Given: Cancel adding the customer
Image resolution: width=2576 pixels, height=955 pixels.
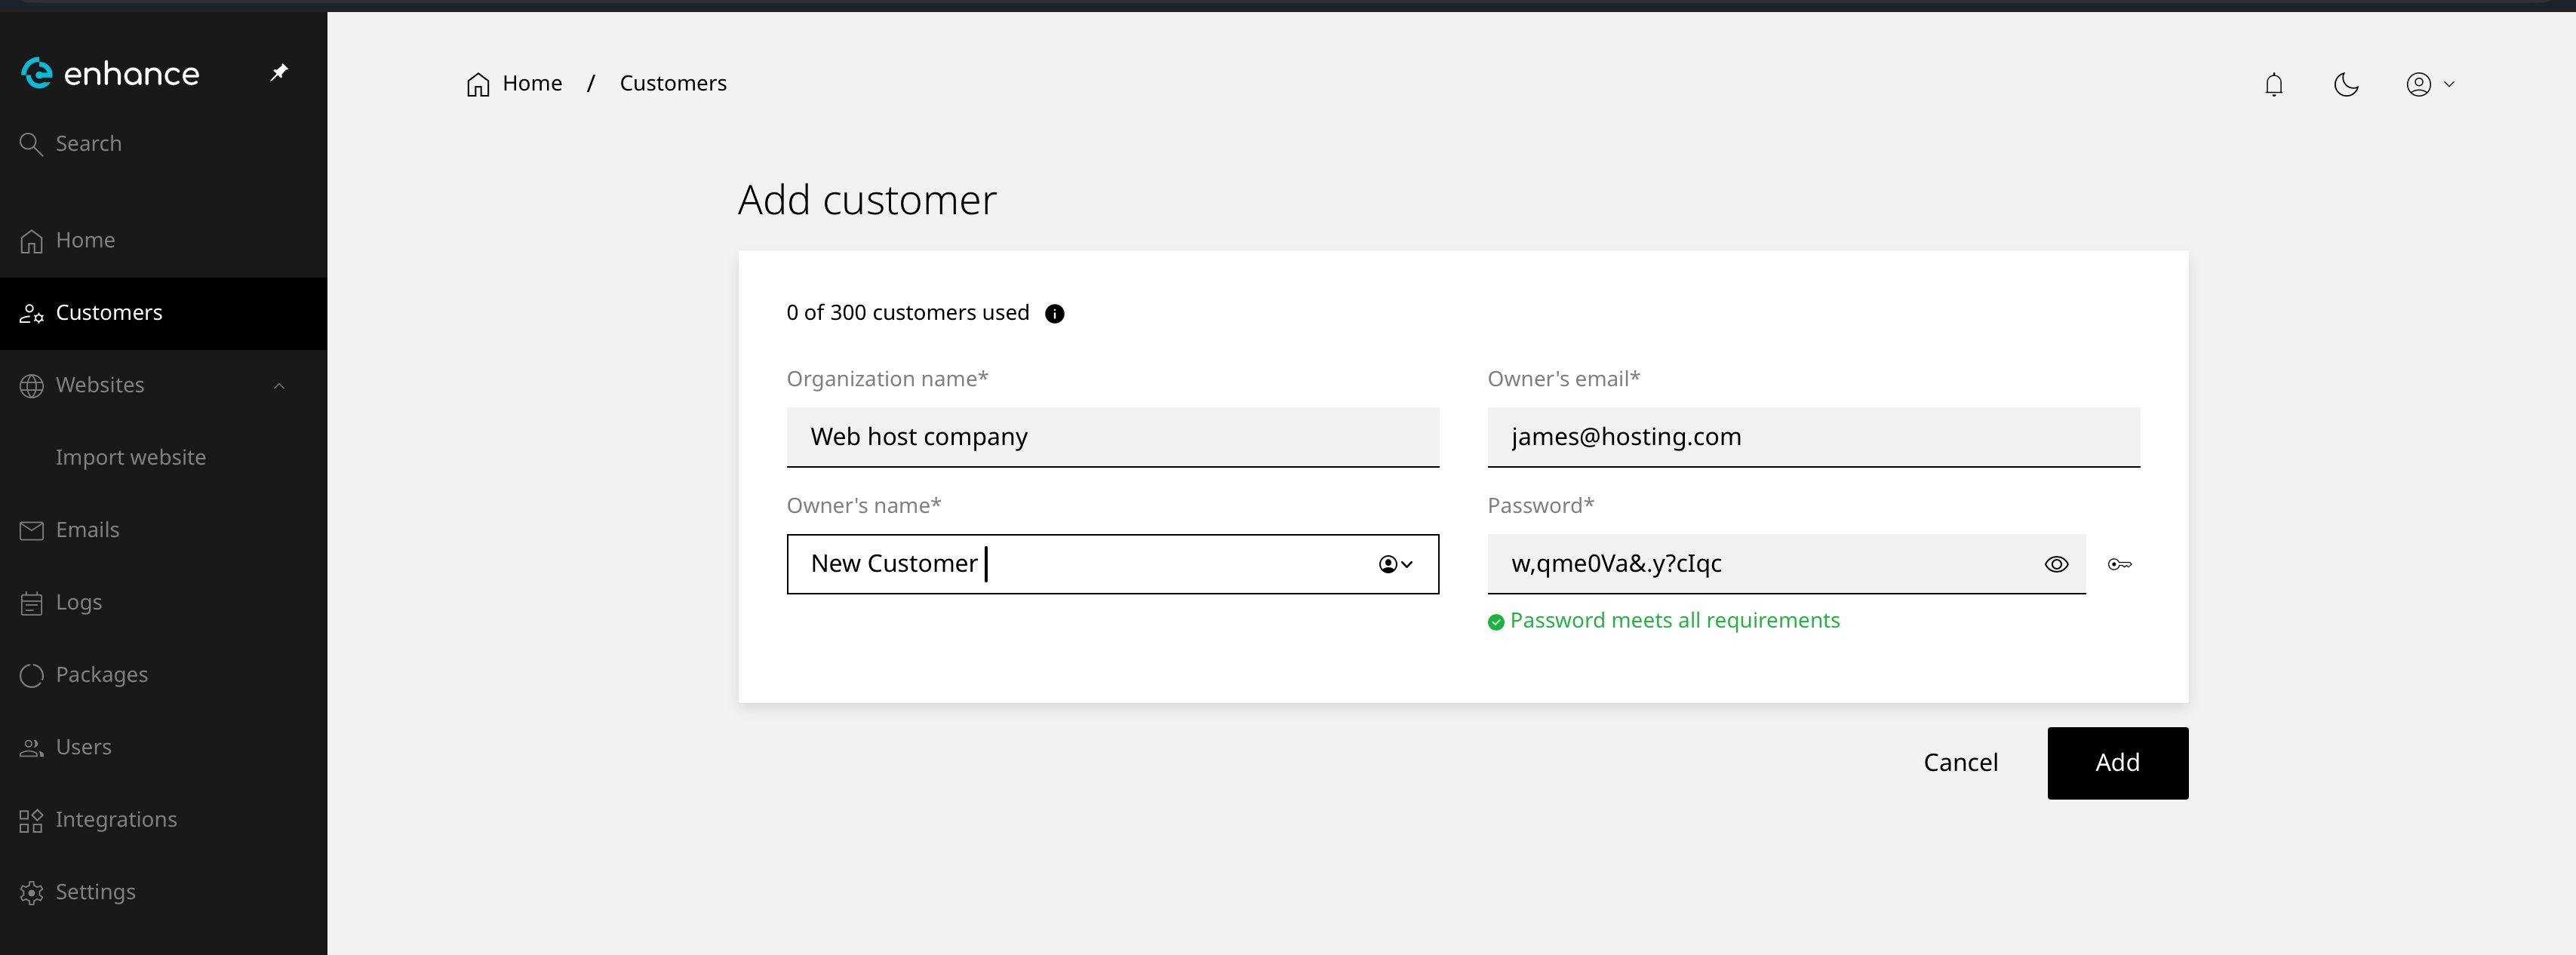Looking at the screenshot, I should (x=1960, y=763).
